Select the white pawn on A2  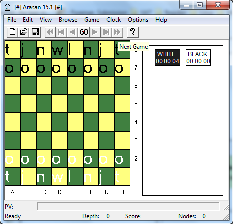click(x=13, y=159)
